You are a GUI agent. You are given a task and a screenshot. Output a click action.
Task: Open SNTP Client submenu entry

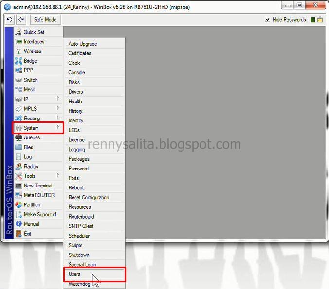[x=94, y=226]
